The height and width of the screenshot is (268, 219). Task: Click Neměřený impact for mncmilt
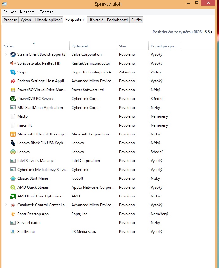159,125
